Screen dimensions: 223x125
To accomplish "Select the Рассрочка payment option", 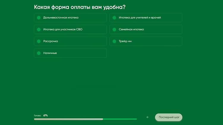I will pyautogui.click(x=70, y=41).
